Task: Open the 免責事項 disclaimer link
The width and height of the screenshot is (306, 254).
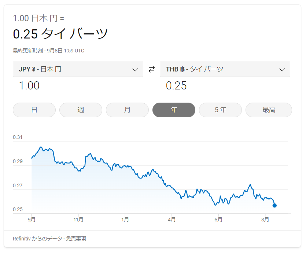Action: pos(76,239)
